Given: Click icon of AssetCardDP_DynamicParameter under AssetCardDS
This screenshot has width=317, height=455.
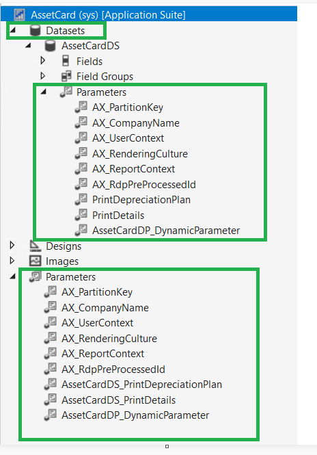Looking at the screenshot, I should pos(81,230).
